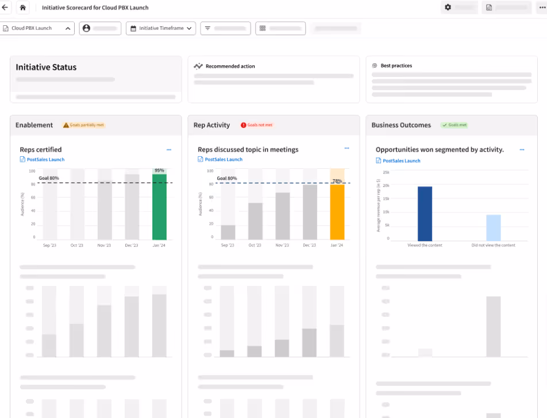Click the Goals partially met badge
The width and height of the screenshot is (547, 418).
[x=84, y=125]
